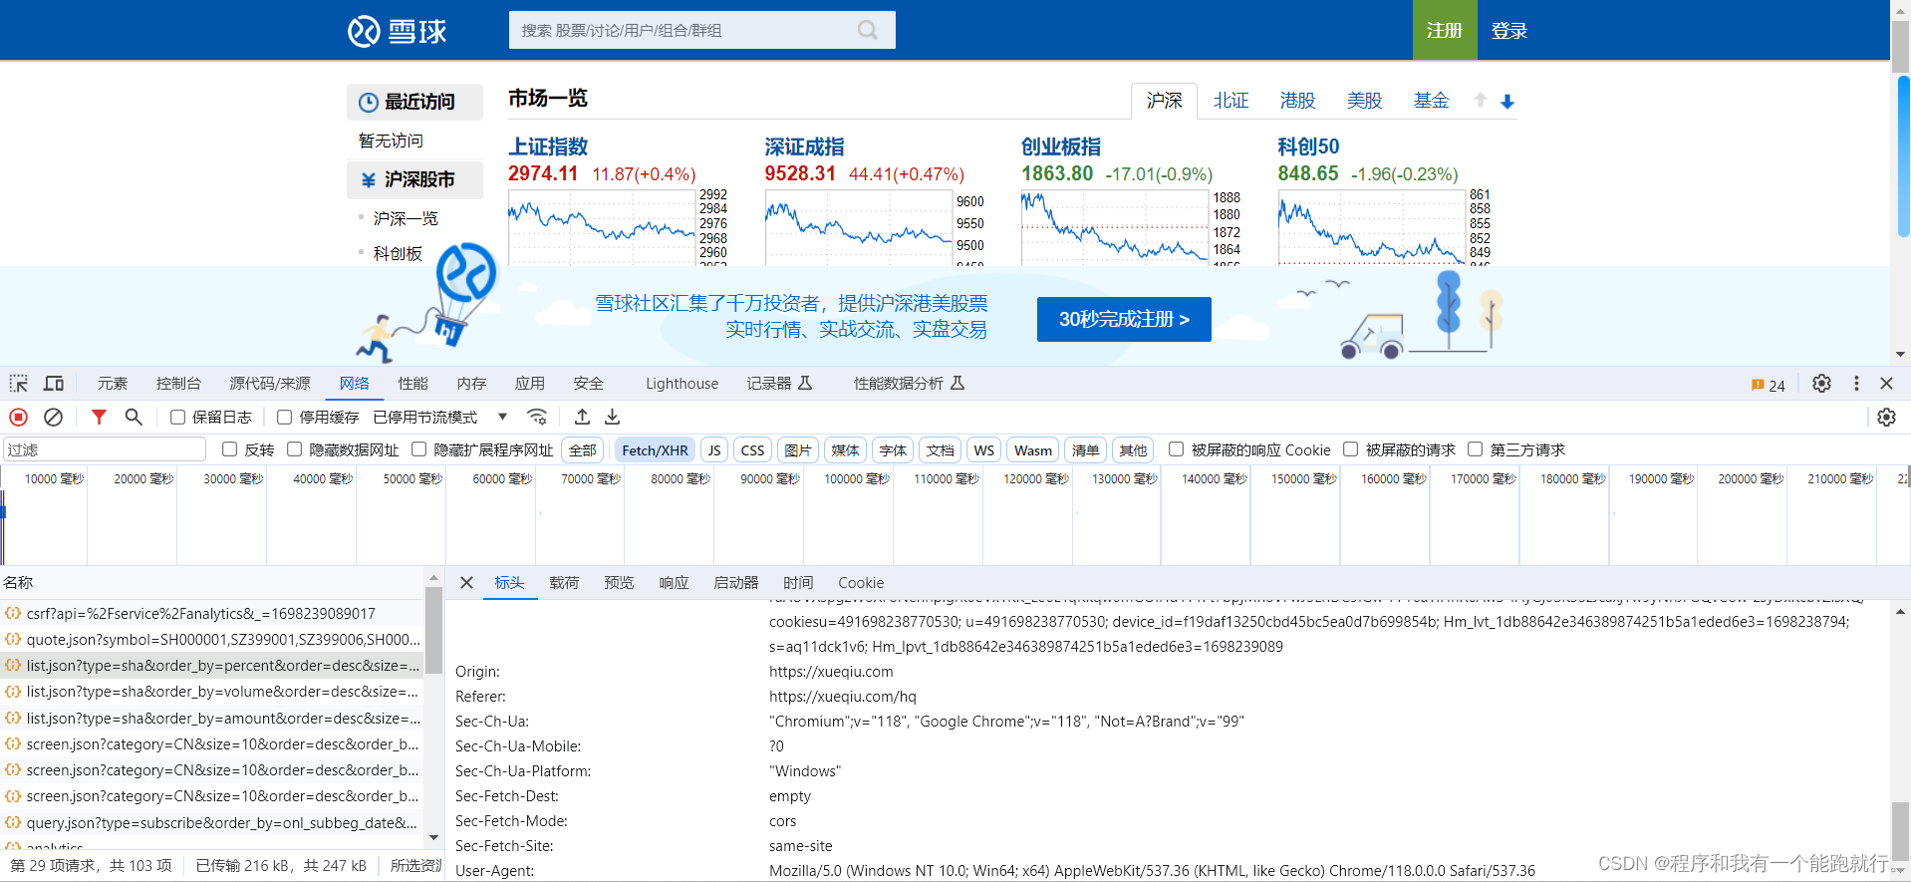Viewport: 1911px width, 882px height.
Task: Click the 注册 button
Action: point(1445,30)
